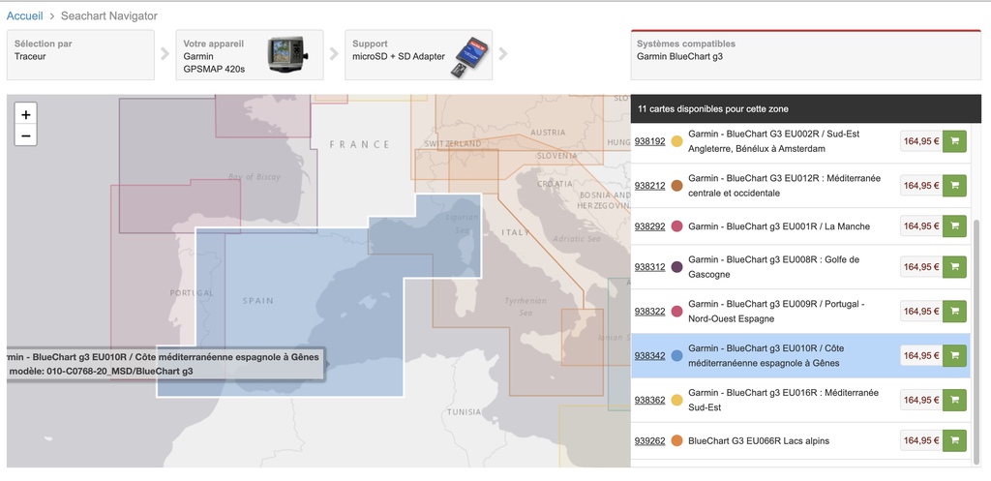The height and width of the screenshot is (481, 991).
Task: Click the chart list vertical scrollbar
Action: click(x=977, y=342)
